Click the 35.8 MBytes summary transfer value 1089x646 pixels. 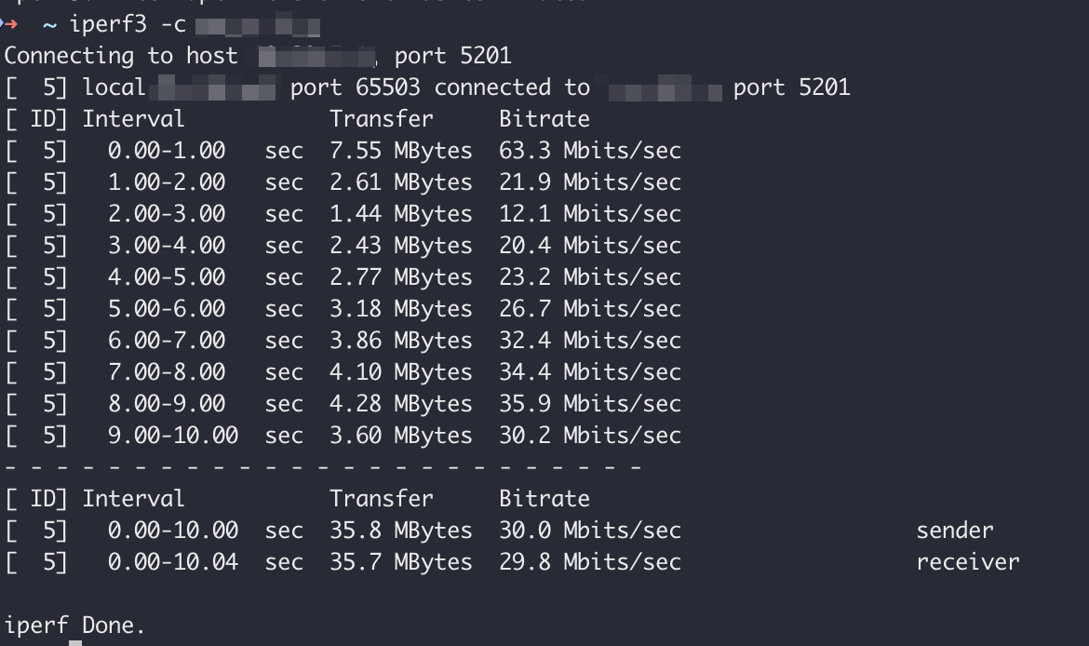point(400,531)
